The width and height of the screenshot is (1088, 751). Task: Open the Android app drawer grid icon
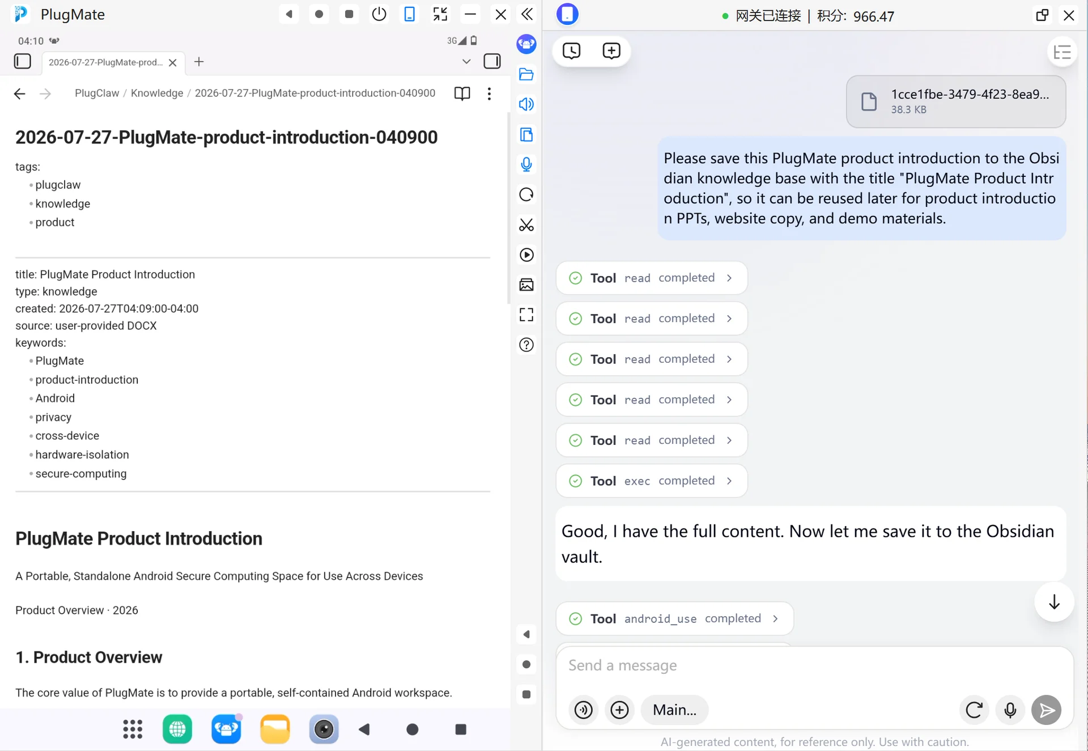133,729
